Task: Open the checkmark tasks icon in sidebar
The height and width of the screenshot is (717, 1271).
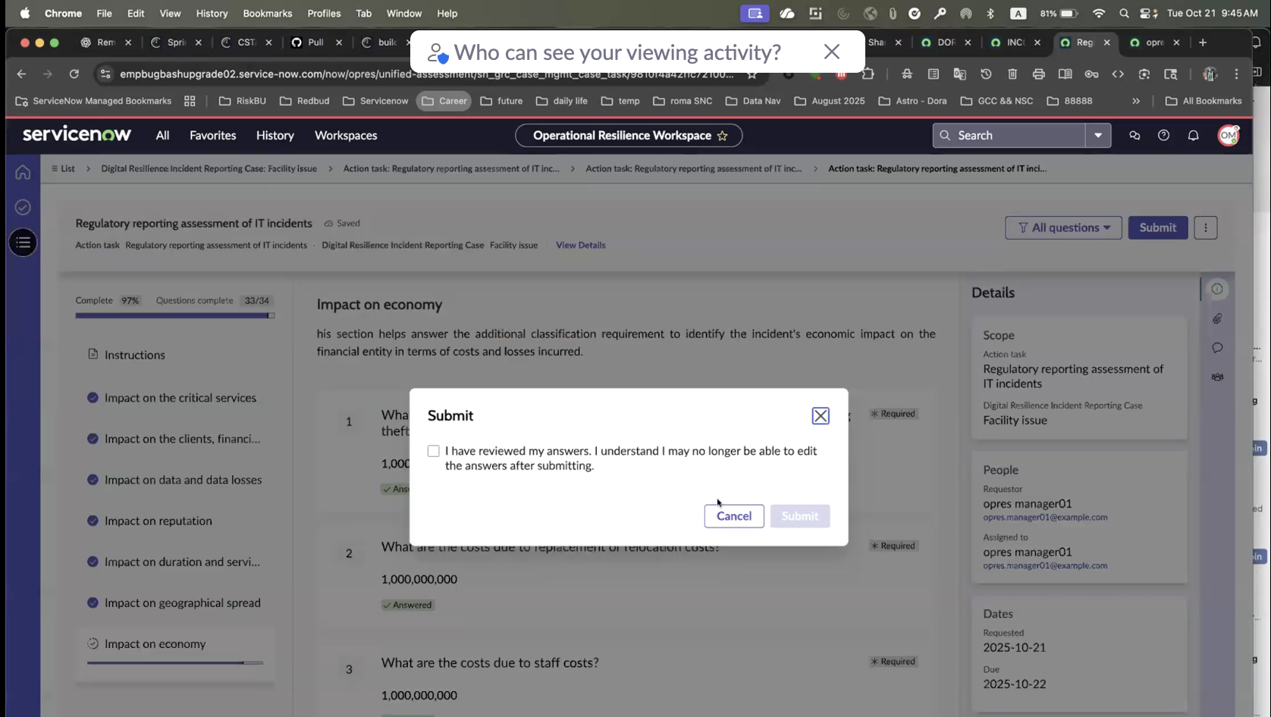Action: 23,207
